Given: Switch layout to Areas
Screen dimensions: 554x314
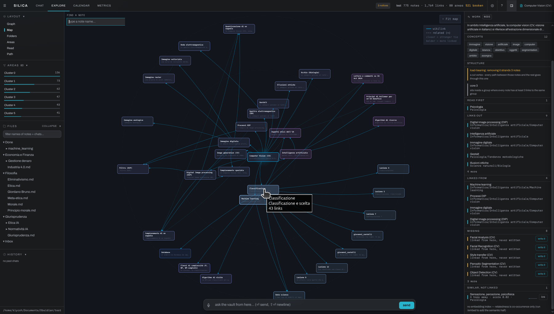Looking at the screenshot, I should click(11, 42).
